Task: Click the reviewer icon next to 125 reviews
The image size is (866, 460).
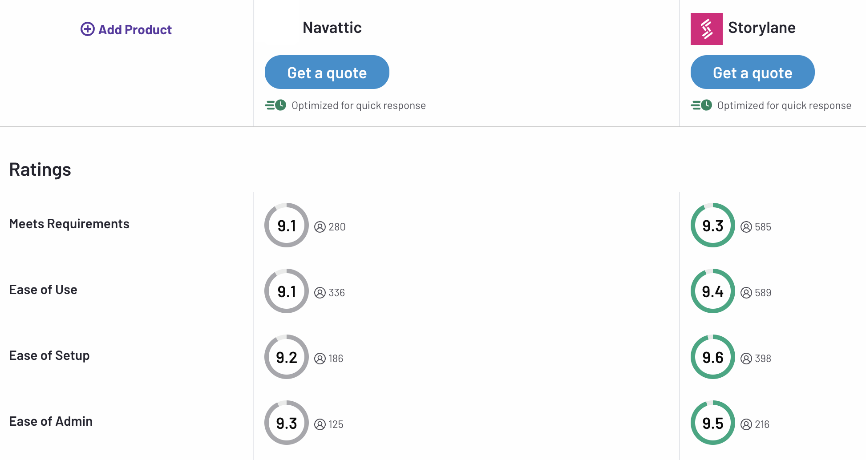Action: (320, 424)
